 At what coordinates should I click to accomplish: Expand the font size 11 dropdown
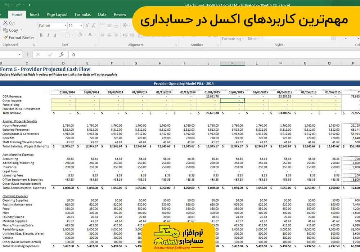pyautogui.click(x=81, y=26)
